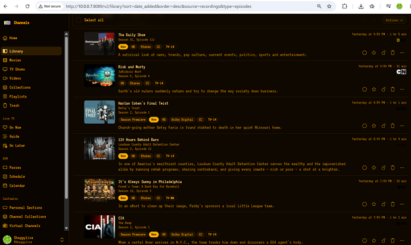
Task: Open the Actions dropdown
Action: click(x=394, y=20)
